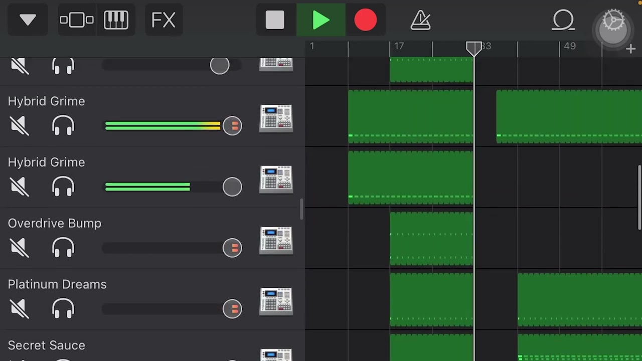642x361 pixels.
Task: Toggle the metronome
Action: [420, 21]
